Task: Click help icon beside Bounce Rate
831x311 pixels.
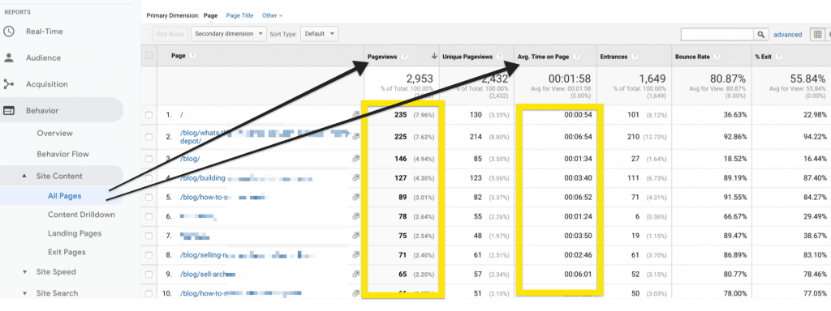Action: tap(716, 57)
